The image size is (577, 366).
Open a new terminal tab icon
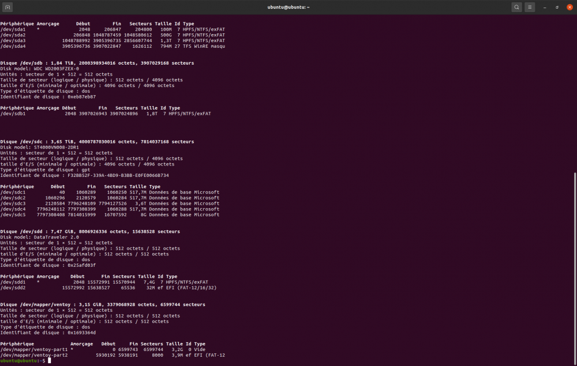8,7
